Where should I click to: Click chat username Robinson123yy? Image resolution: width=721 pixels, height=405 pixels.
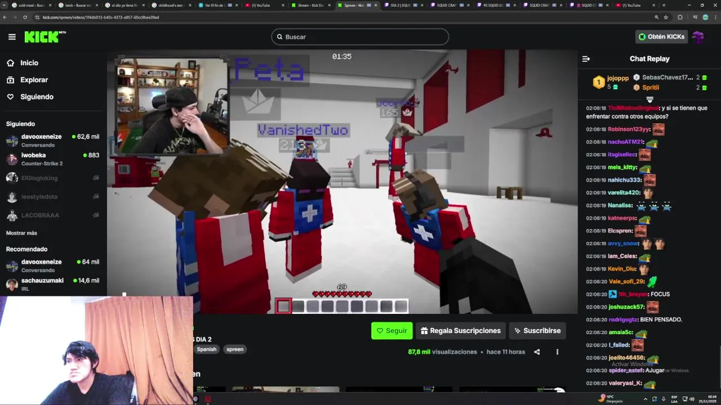click(x=628, y=129)
